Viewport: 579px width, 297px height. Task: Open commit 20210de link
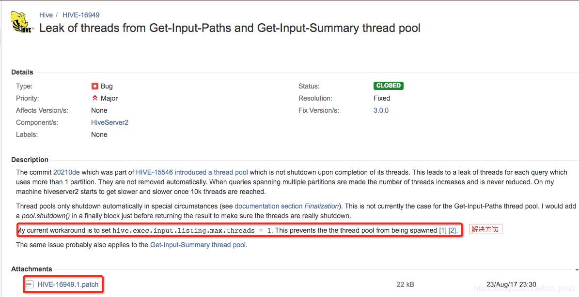66,172
